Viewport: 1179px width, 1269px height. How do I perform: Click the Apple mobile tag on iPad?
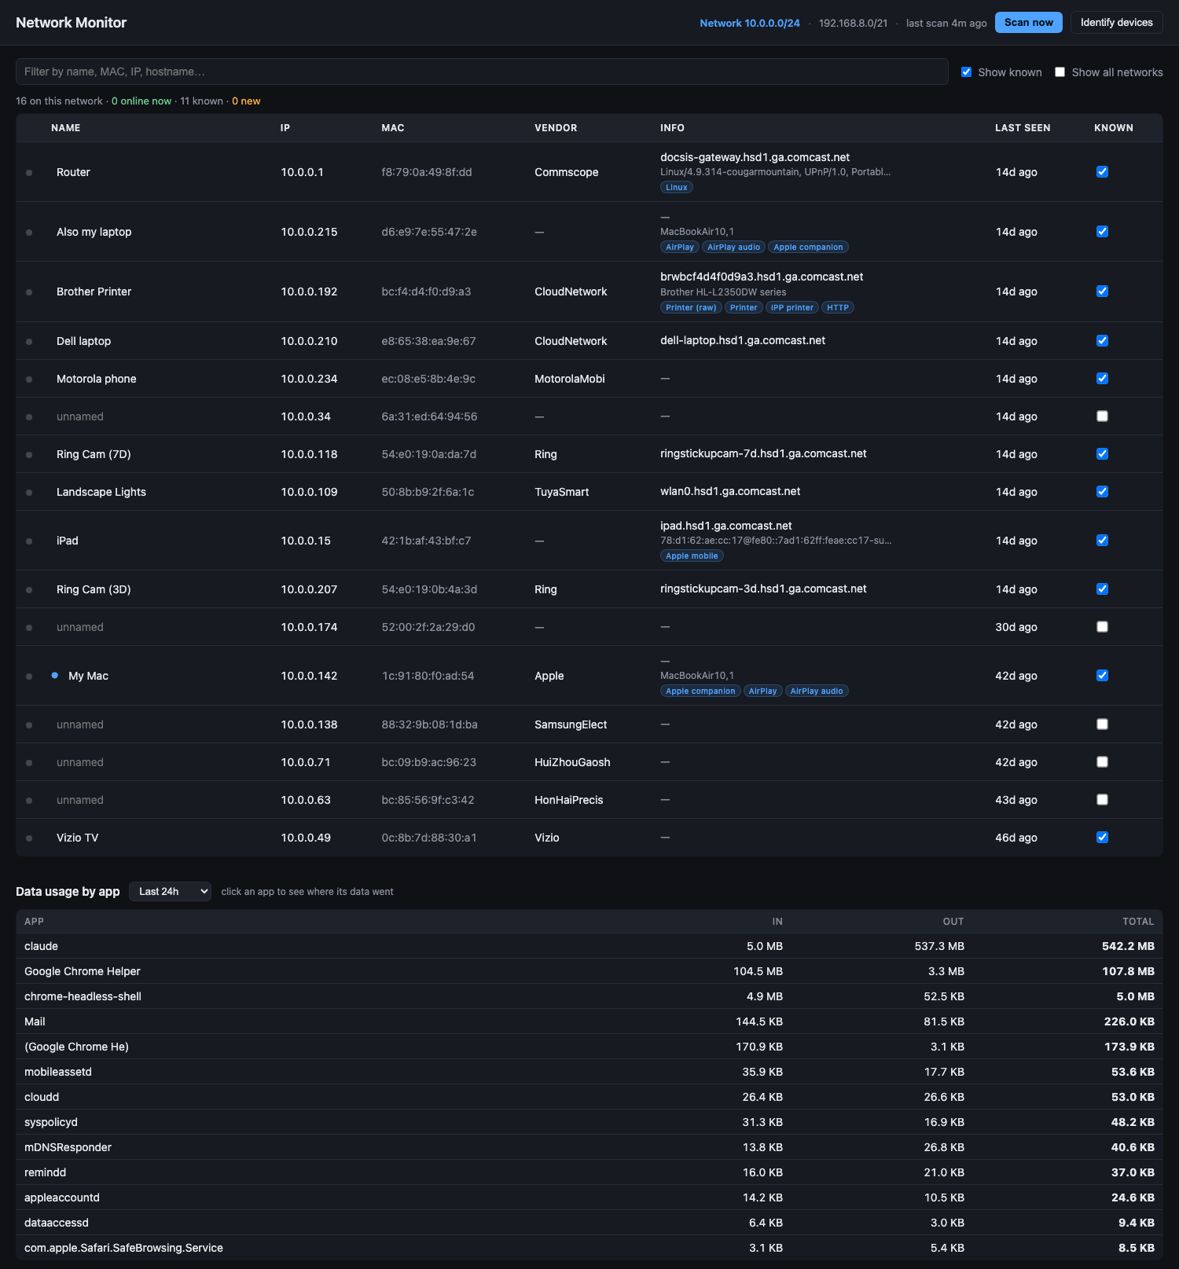coord(692,556)
